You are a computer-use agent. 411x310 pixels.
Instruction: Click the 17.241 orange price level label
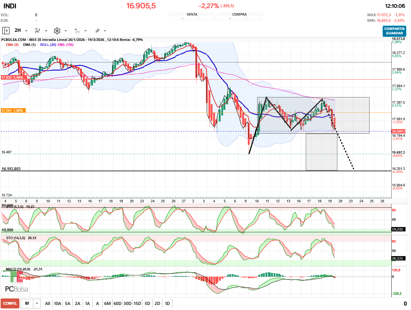pos(12,111)
